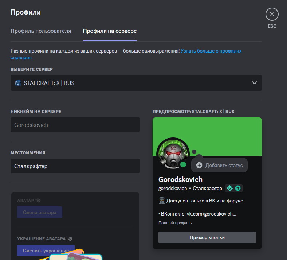Click the Сталкрафтер pronouns text in preview

coord(207,189)
